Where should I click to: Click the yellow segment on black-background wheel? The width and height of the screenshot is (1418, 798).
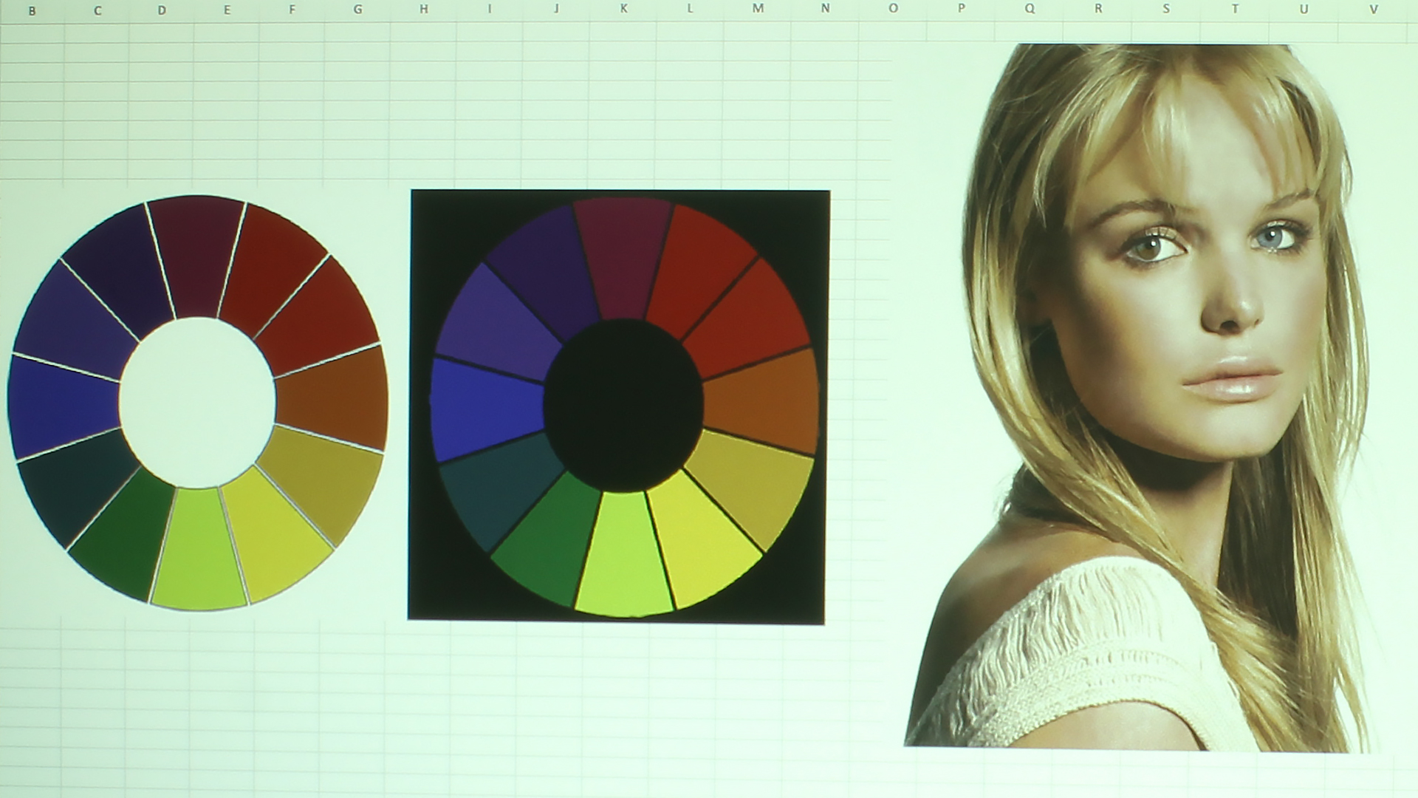tap(702, 539)
